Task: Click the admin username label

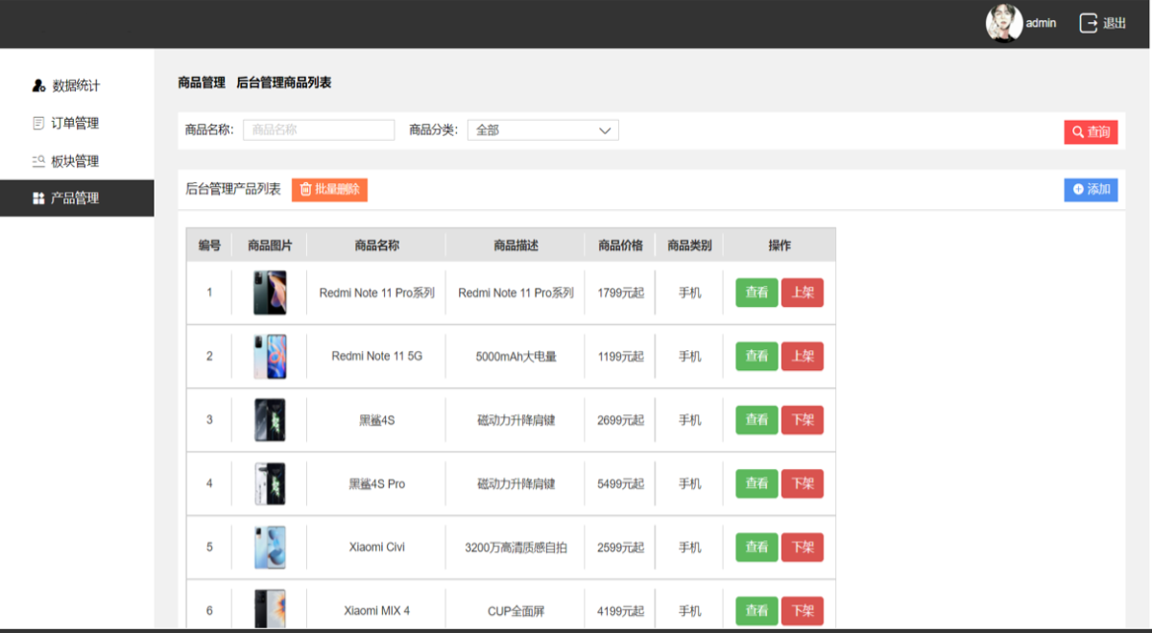Action: (x=1041, y=23)
